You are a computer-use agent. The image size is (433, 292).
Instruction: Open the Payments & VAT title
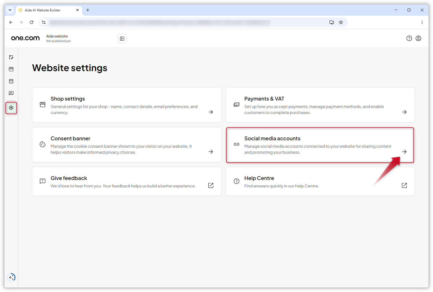264,99
